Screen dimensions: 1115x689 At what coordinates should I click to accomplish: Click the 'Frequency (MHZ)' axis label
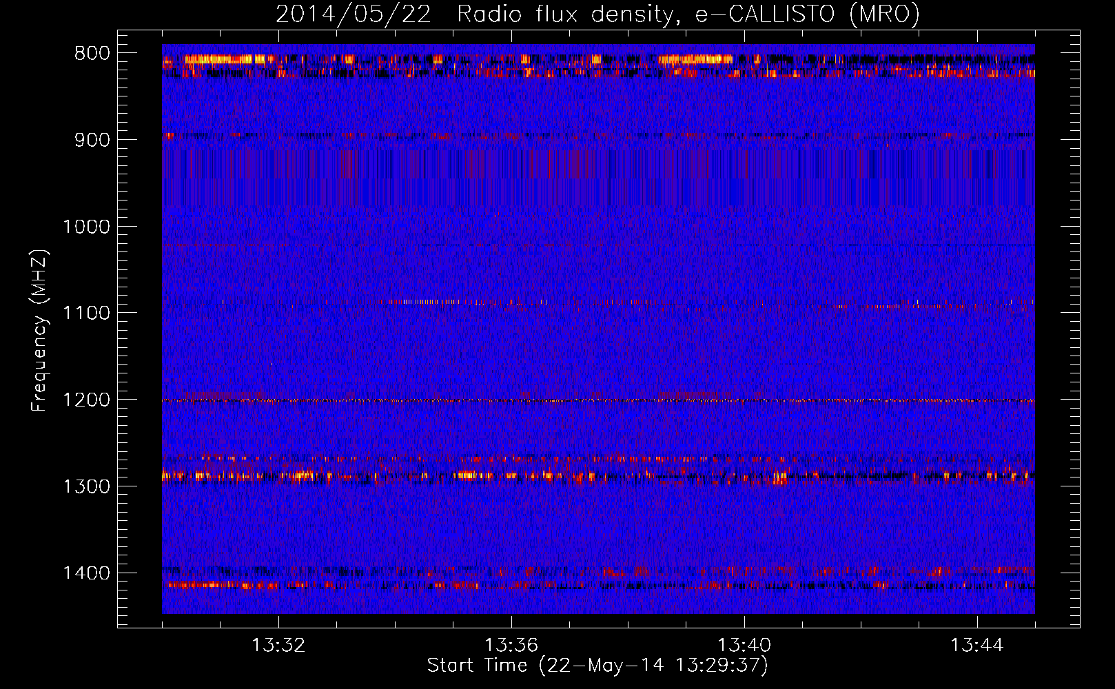[x=40, y=331]
